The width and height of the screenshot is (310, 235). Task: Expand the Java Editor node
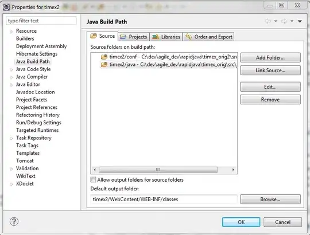(x=11, y=85)
